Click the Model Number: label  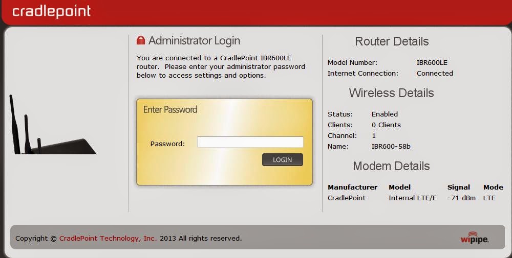[352, 62]
